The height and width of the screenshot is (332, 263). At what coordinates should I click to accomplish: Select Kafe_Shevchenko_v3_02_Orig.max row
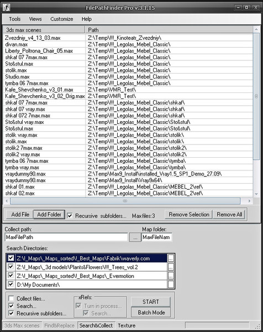(45, 96)
